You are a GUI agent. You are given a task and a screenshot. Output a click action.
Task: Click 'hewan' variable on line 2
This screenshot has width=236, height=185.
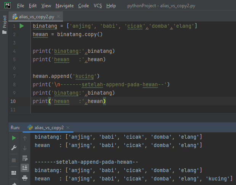point(40,35)
